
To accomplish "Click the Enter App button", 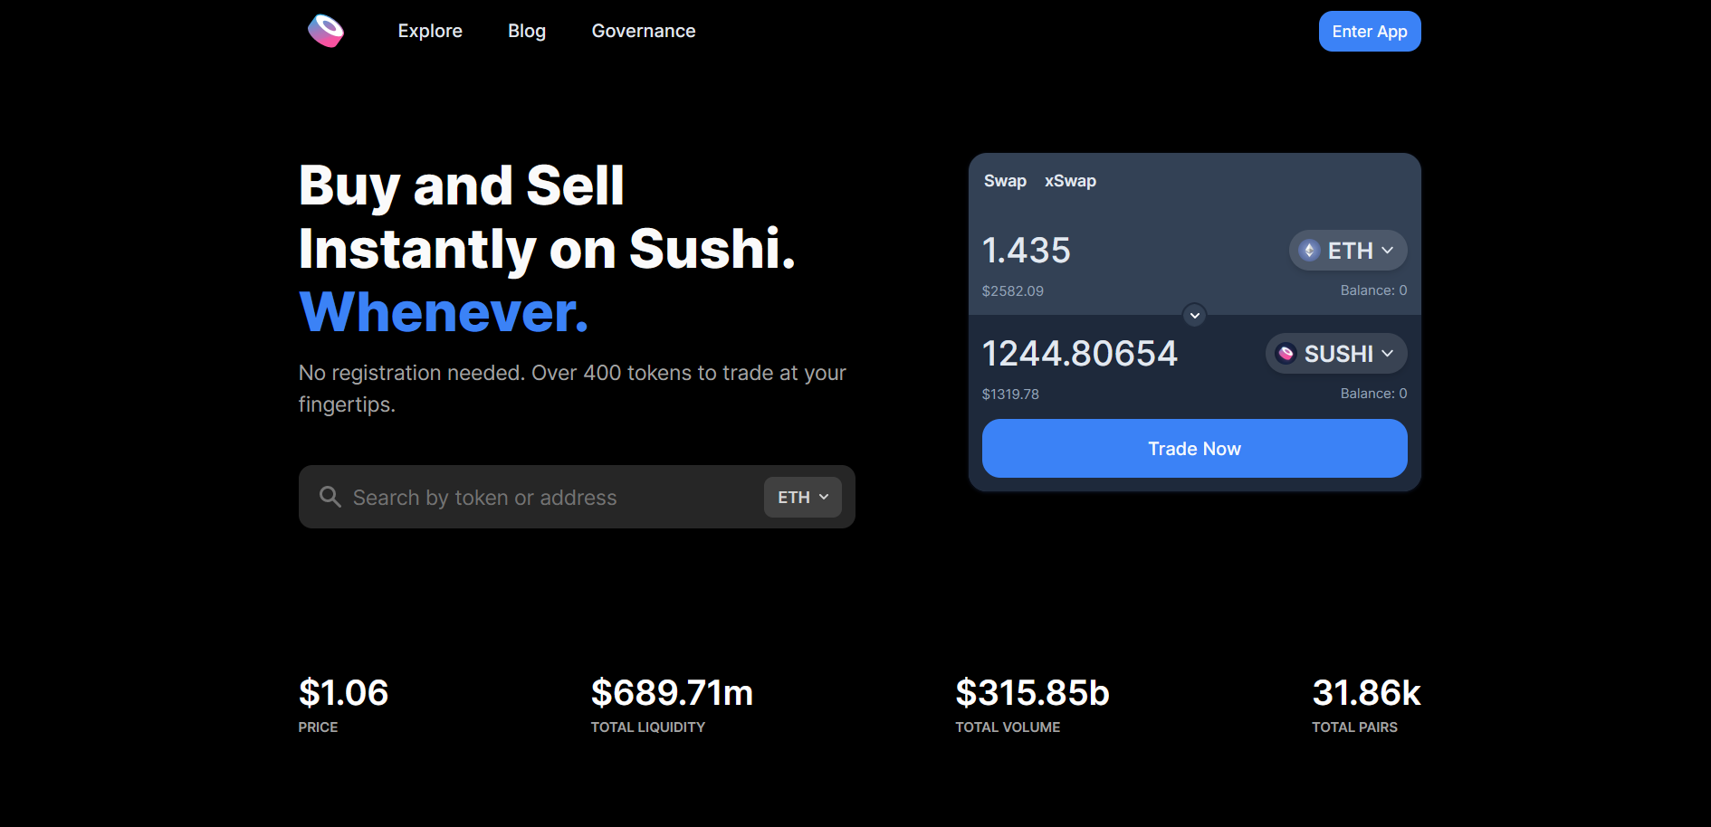I will (x=1370, y=32).
